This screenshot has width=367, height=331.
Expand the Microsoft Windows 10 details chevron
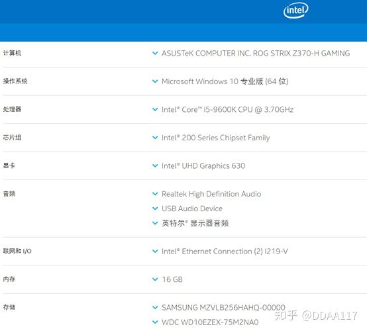pos(155,81)
